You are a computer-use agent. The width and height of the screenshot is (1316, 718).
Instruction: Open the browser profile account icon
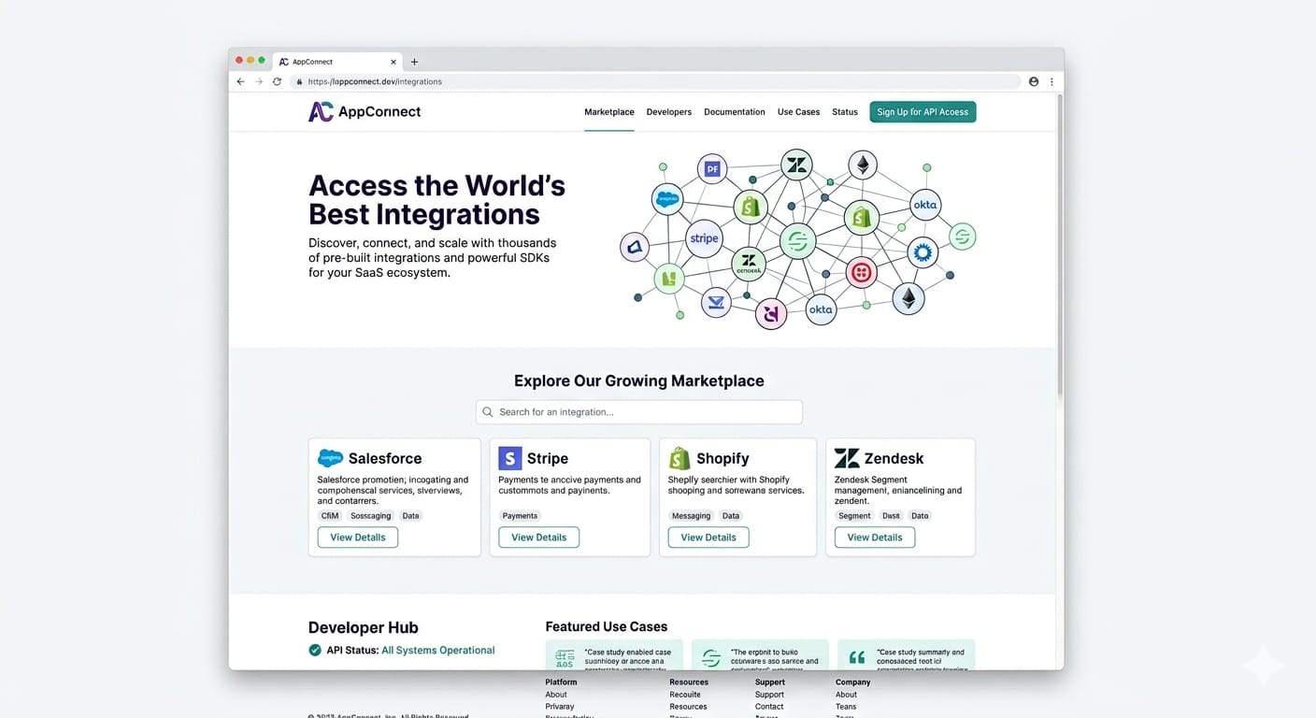[1034, 82]
